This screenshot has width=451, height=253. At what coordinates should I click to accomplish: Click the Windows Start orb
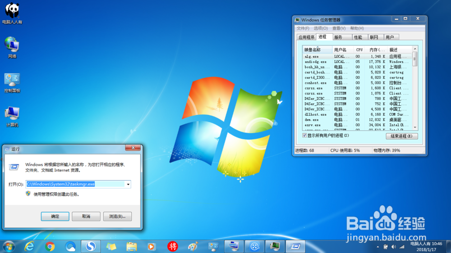tap(9, 246)
